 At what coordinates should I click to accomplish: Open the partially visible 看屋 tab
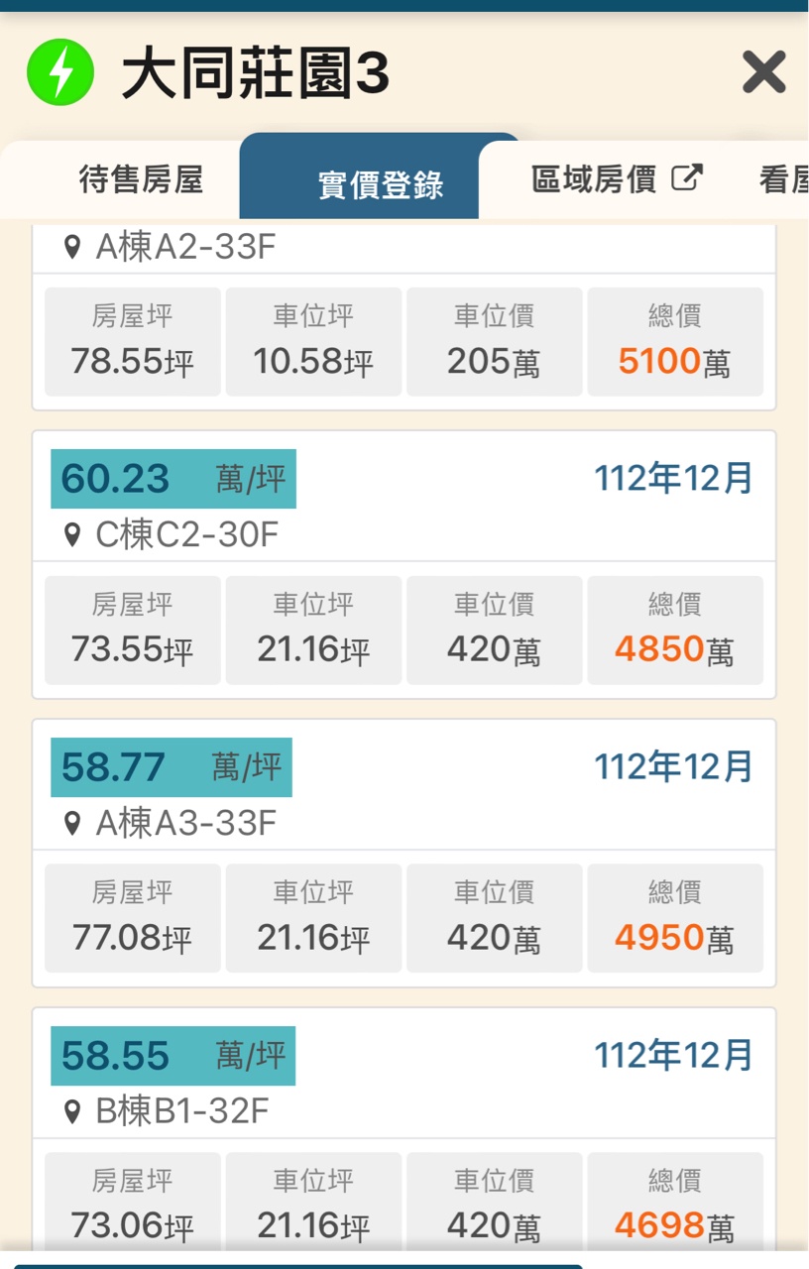pyautogui.click(x=783, y=180)
